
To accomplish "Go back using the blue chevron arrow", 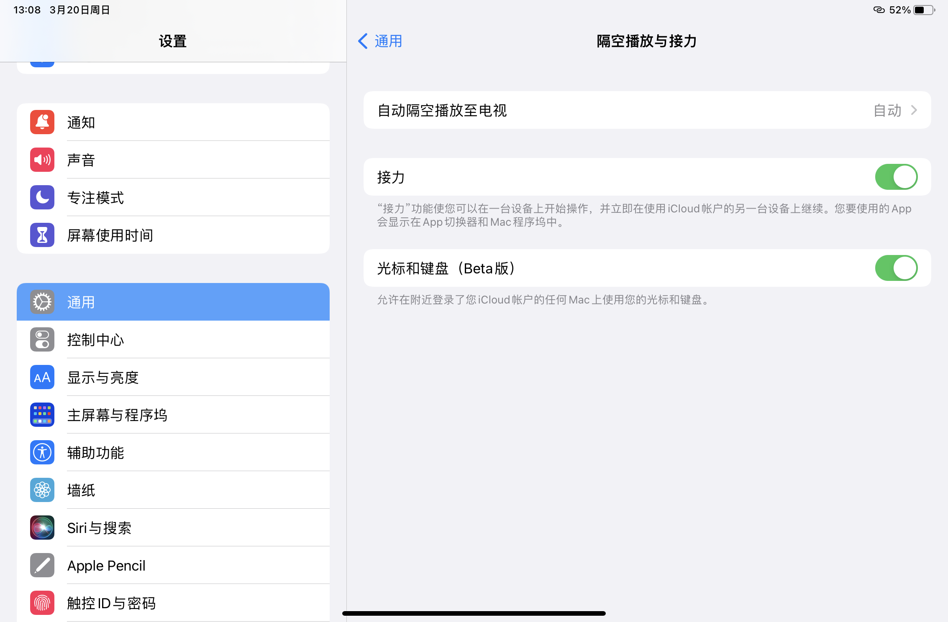I will (x=363, y=41).
